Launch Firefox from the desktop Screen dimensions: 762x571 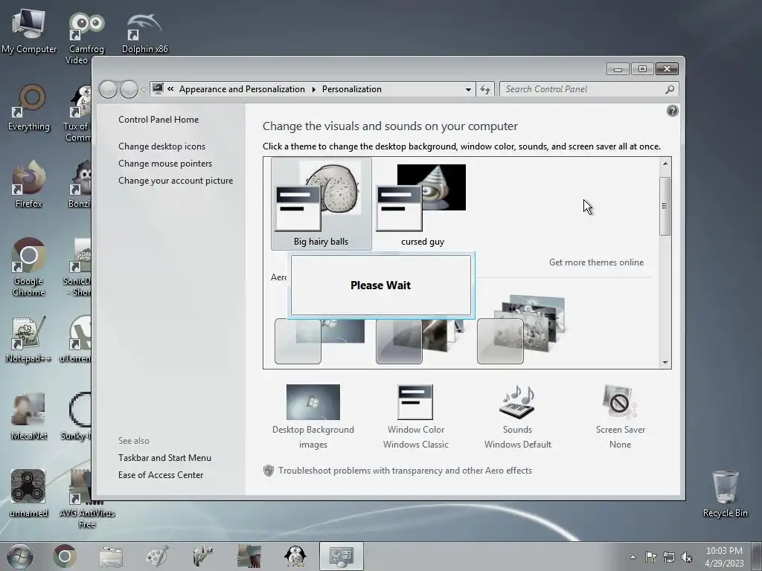tap(29, 184)
